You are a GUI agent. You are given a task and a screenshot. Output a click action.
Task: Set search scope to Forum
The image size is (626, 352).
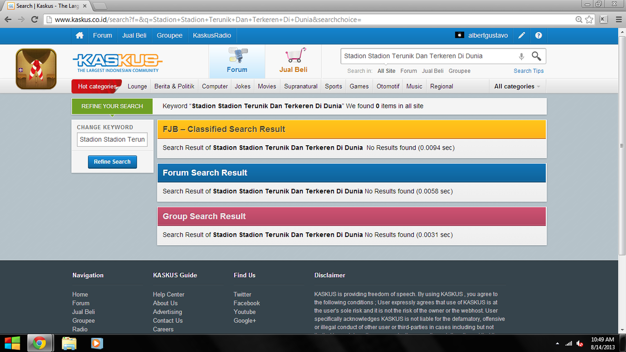[409, 71]
